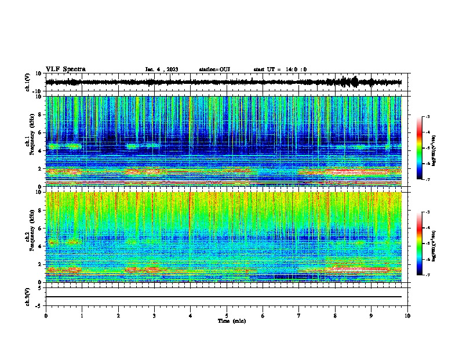Click the '2' tick on the time axis
This screenshot has height=354, width=459.
coord(118,316)
